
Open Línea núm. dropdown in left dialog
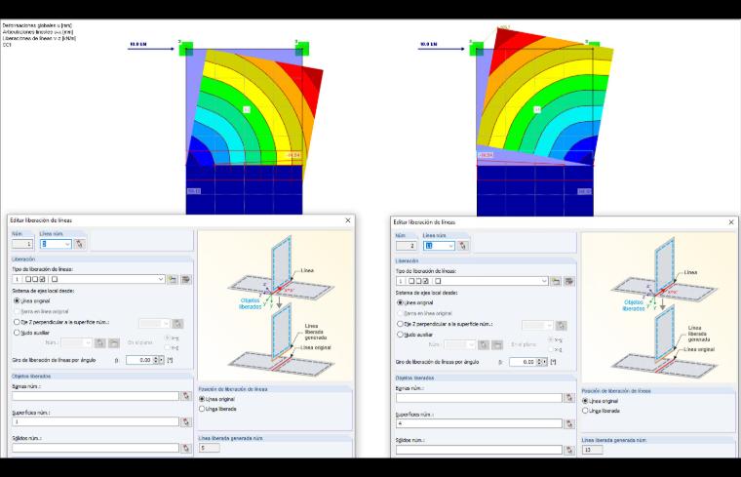click(x=67, y=244)
